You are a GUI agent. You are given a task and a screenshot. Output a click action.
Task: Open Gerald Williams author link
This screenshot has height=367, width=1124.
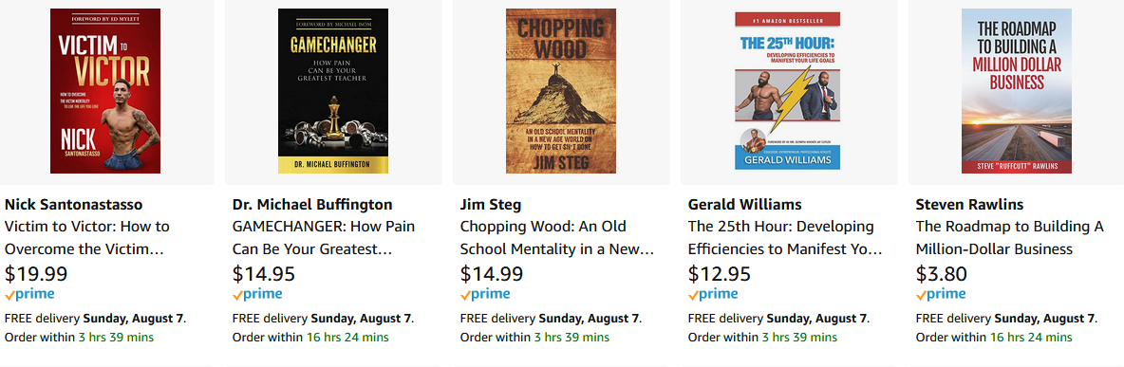click(x=745, y=205)
